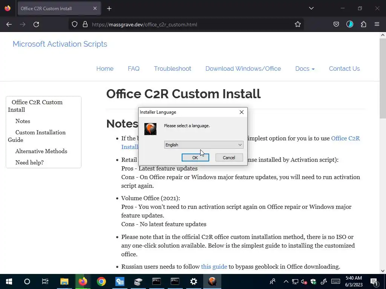Jump to Notes in sidebar
Image resolution: width=386 pixels, height=289 pixels.
(23, 121)
